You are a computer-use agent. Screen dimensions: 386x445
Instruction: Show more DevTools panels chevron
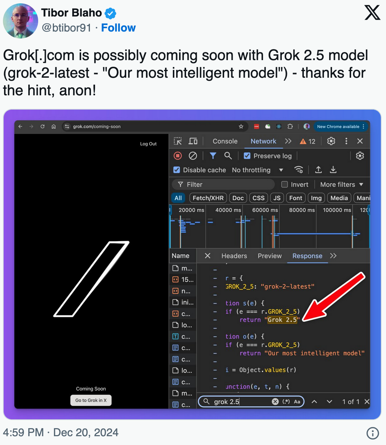pos(288,141)
